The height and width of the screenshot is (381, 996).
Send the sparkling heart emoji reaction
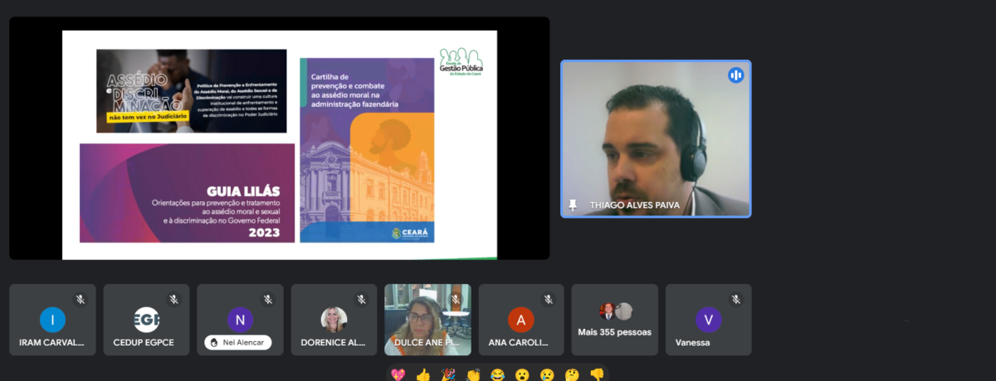[398, 374]
